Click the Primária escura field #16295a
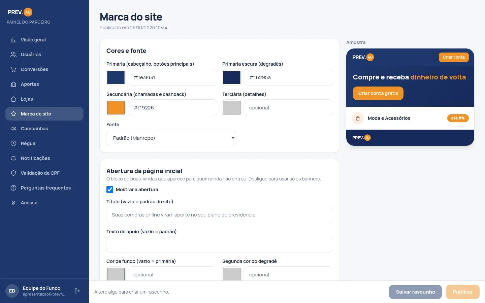The image size is (485, 303). click(288, 77)
